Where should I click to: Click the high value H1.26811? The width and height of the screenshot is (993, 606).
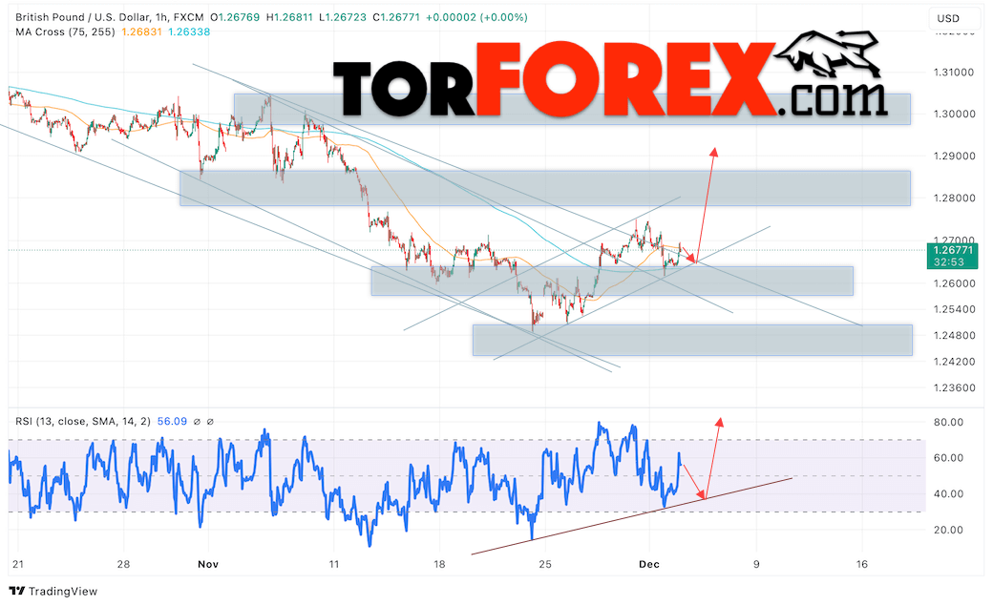[289, 18]
